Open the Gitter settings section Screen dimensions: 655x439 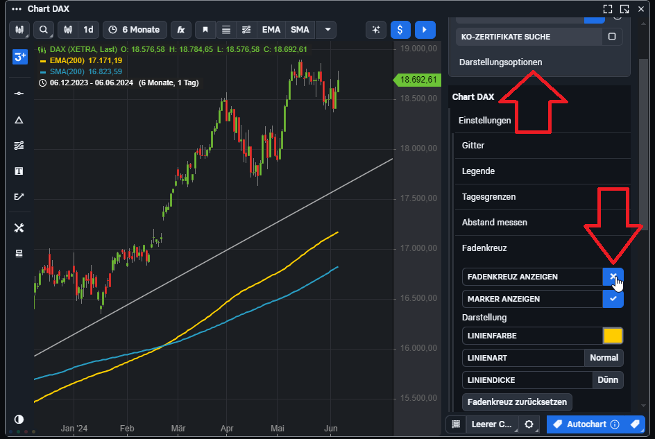point(473,146)
